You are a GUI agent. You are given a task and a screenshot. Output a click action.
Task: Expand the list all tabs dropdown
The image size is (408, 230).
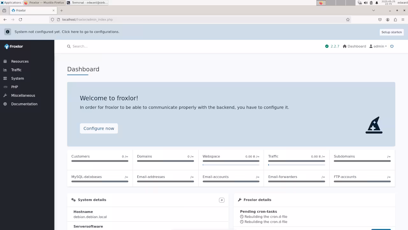pyautogui.click(x=374, y=10)
